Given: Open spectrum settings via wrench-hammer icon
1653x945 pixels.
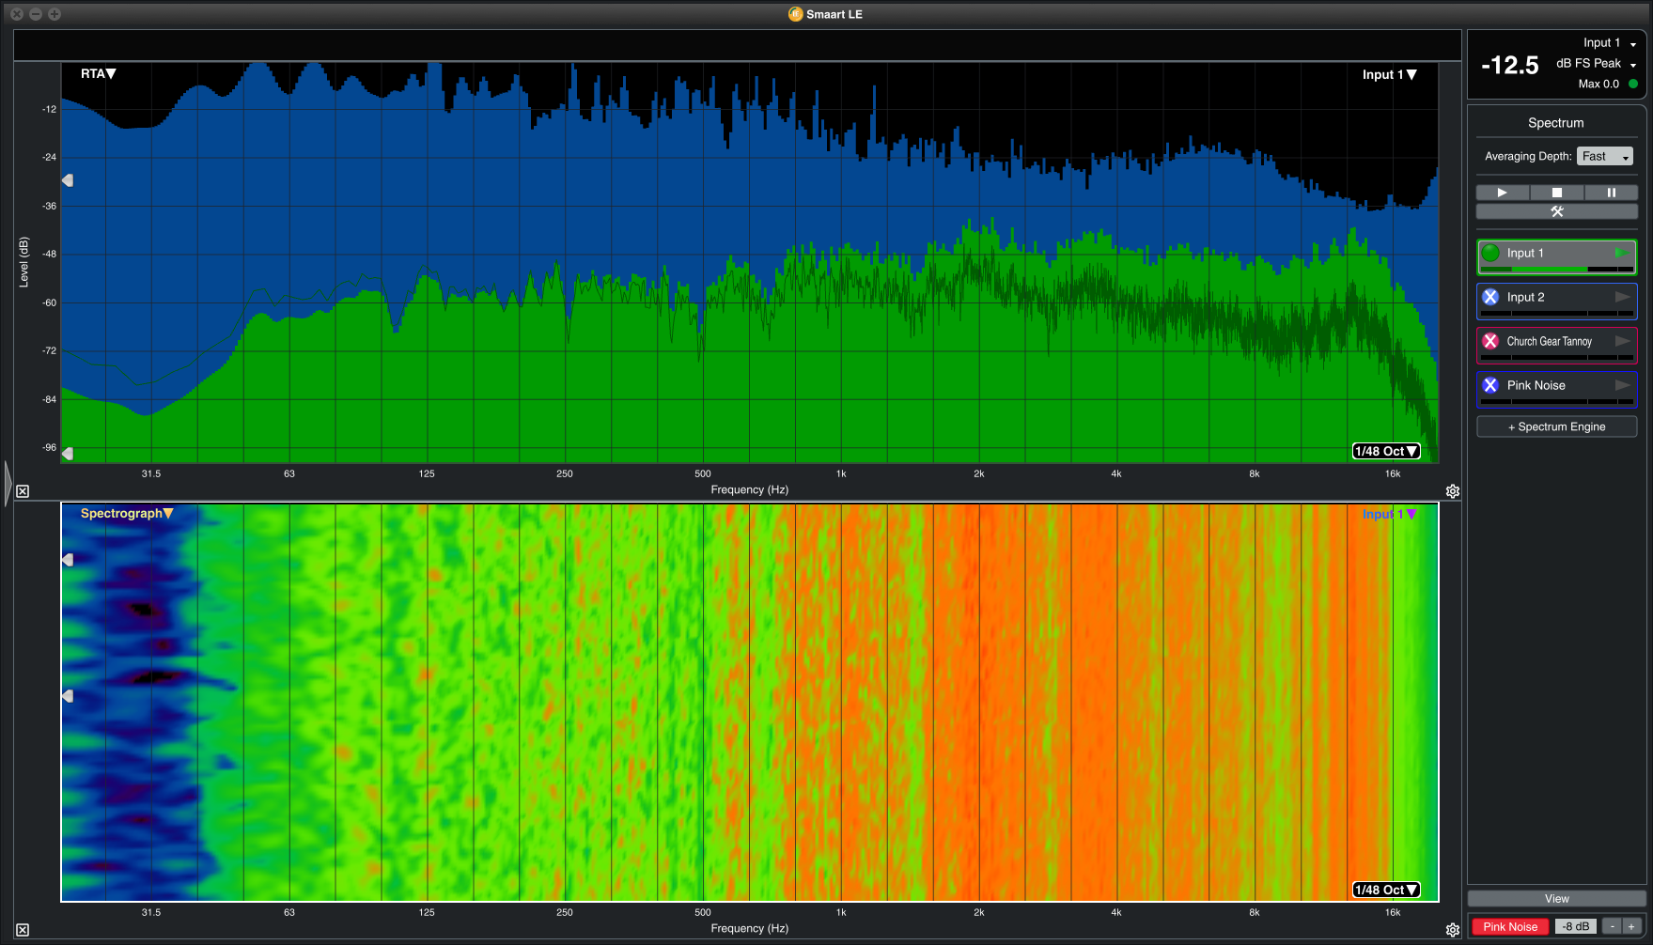Looking at the screenshot, I should (1556, 211).
